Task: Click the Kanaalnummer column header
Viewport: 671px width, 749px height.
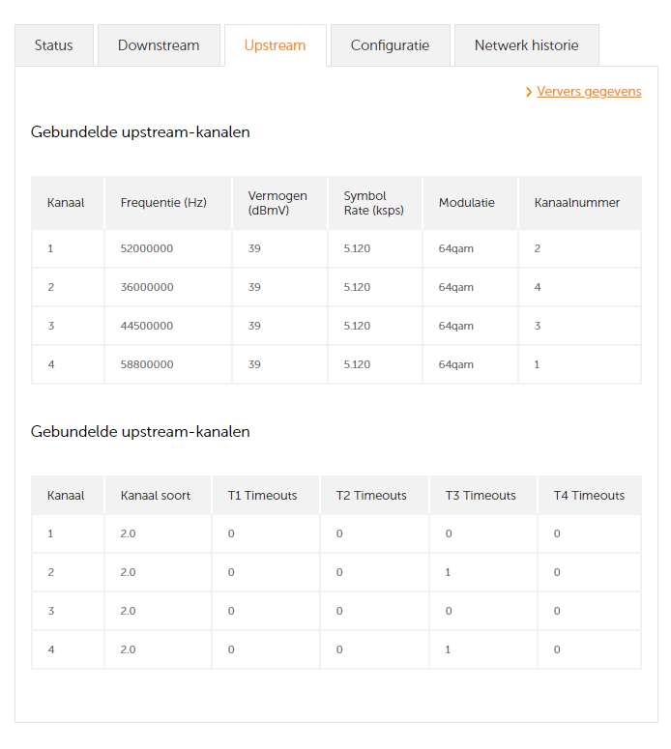Action: pos(576,203)
